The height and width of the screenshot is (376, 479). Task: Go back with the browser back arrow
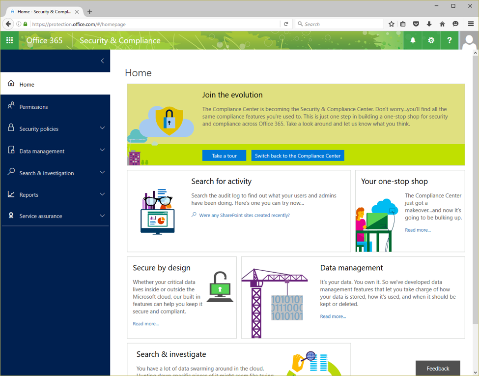point(8,24)
